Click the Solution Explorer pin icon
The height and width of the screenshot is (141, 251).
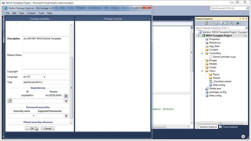(243, 19)
